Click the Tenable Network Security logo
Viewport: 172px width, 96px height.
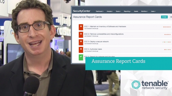point(150,85)
